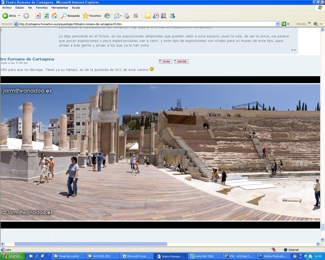Expand the Vínculos links chevron

click(310, 23)
